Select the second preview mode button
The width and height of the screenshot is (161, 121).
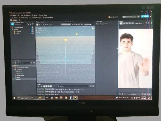[x=124, y=23]
